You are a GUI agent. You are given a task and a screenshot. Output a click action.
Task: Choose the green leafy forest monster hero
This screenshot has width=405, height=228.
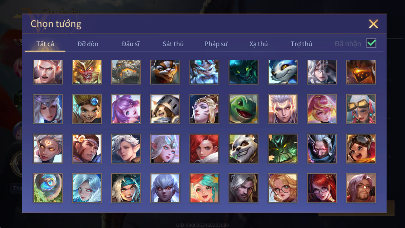[x=283, y=149]
